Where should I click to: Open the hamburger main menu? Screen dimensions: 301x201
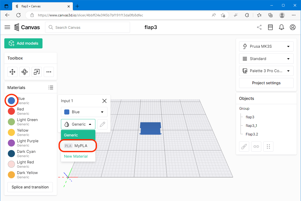point(7,27)
